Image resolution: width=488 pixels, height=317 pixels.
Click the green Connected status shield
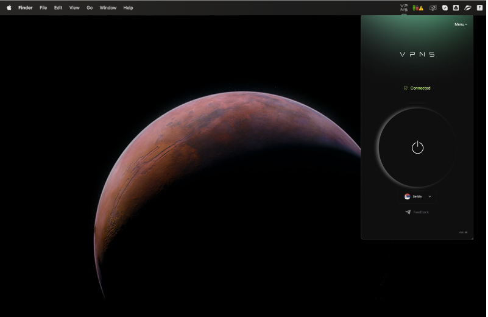pyautogui.click(x=406, y=88)
